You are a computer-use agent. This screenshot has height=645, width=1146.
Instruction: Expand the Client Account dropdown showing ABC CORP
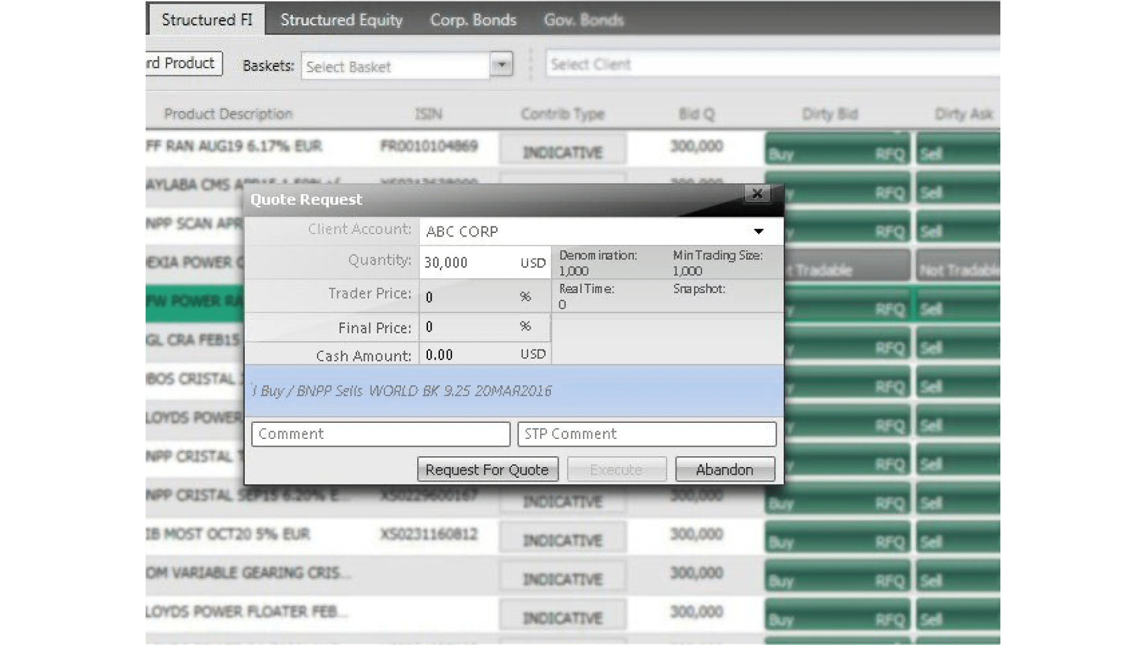point(757,231)
